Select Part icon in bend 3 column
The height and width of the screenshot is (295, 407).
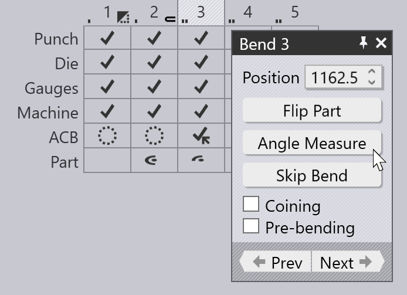pos(200,160)
